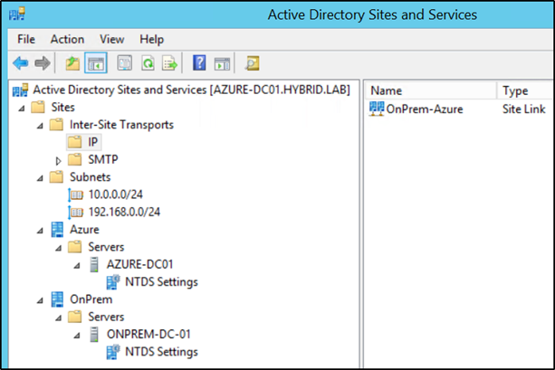Image resolution: width=555 pixels, height=370 pixels.
Task: Click the Export List toolbar icon
Action: [170, 63]
